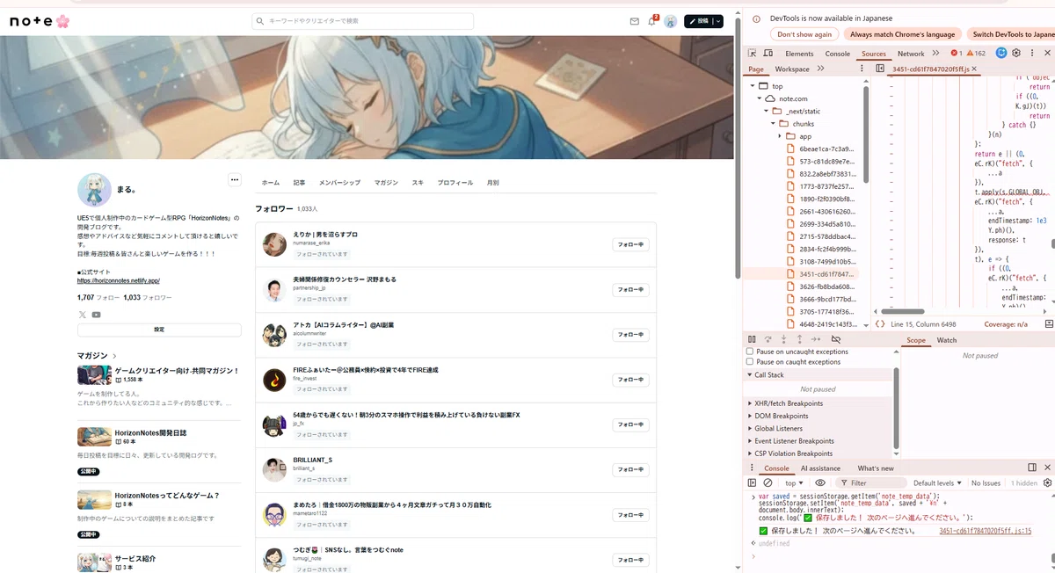This screenshot has width=1055, height=573.
Task: Expand the app folder in file tree
Action: click(x=780, y=136)
